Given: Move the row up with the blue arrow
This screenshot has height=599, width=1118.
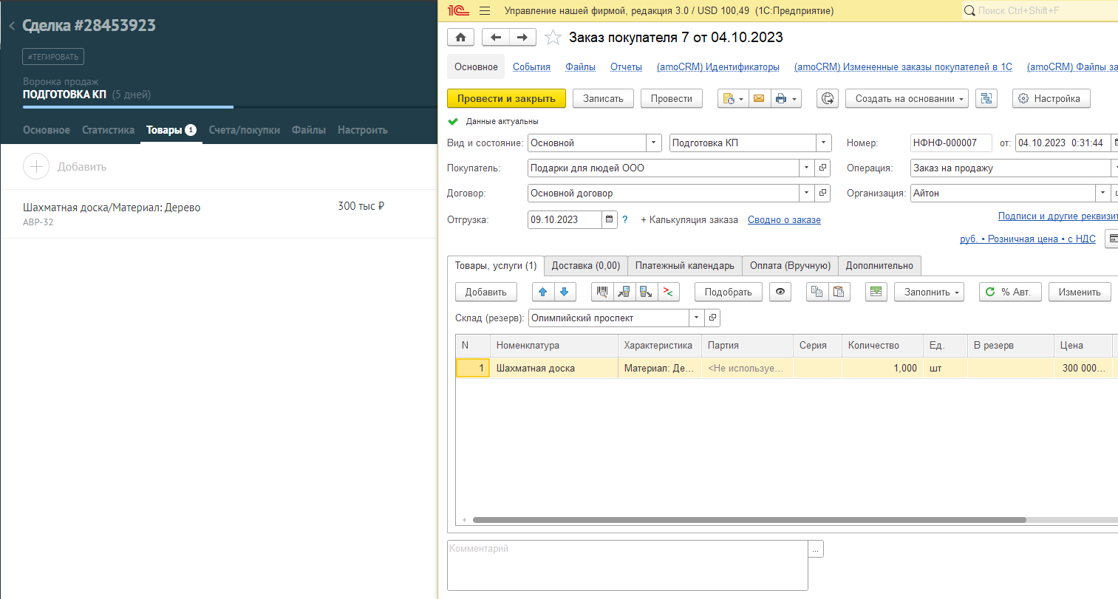Looking at the screenshot, I should coord(543,292).
